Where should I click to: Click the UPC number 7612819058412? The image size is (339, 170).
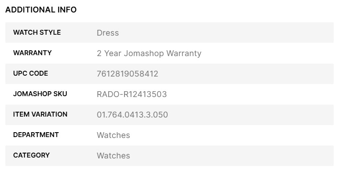tap(127, 74)
